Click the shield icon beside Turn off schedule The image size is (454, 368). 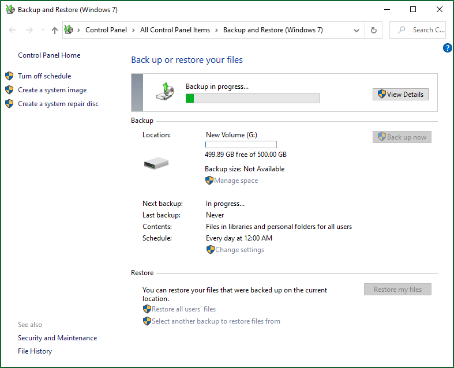[9, 76]
